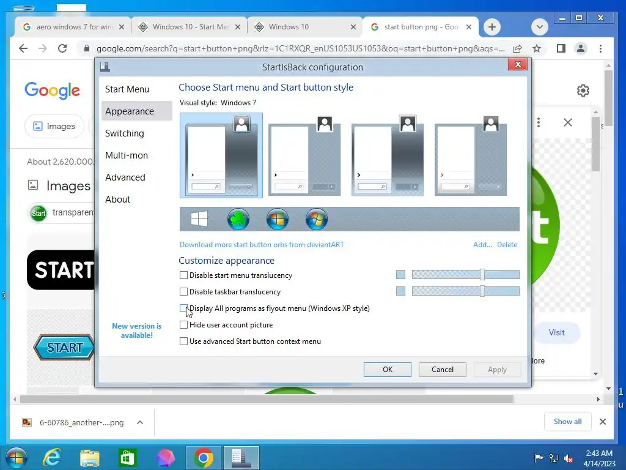Reload the Chrome page
Image resolution: width=626 pixels, height=470 pixels.
click(62, 48)
